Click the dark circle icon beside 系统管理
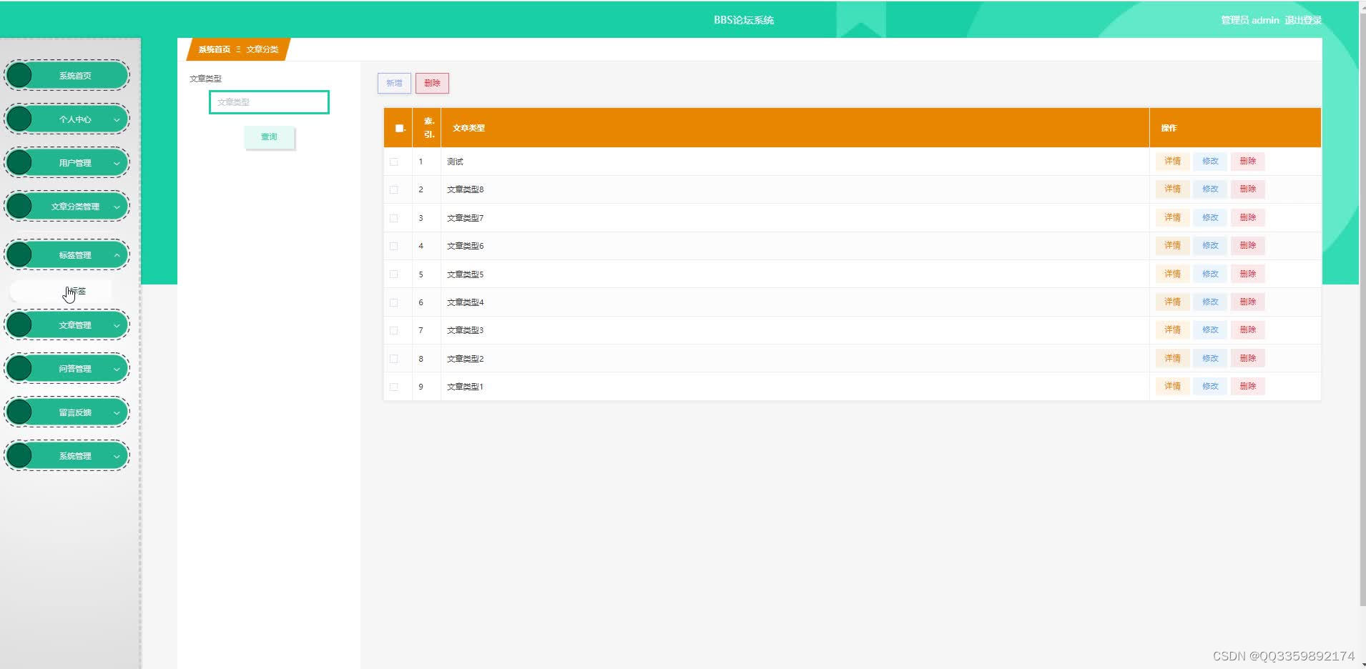1366x669 pixels. (x=19, y=456)
